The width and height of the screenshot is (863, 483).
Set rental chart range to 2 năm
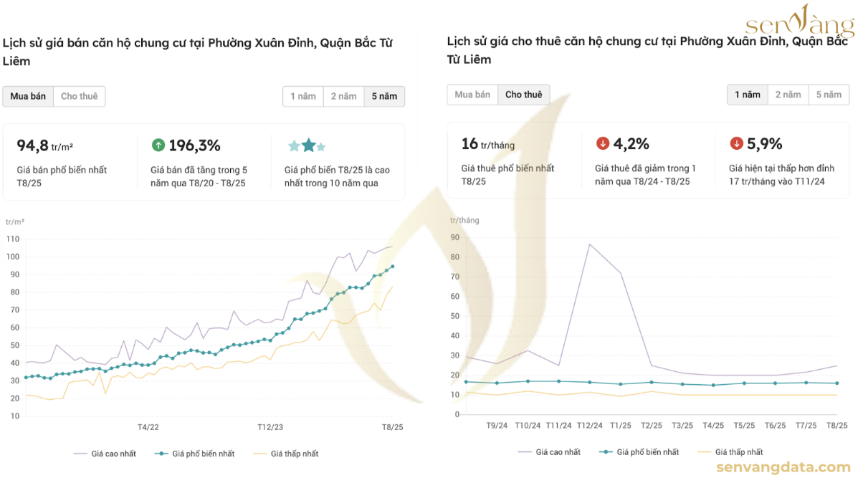(788, 95)
